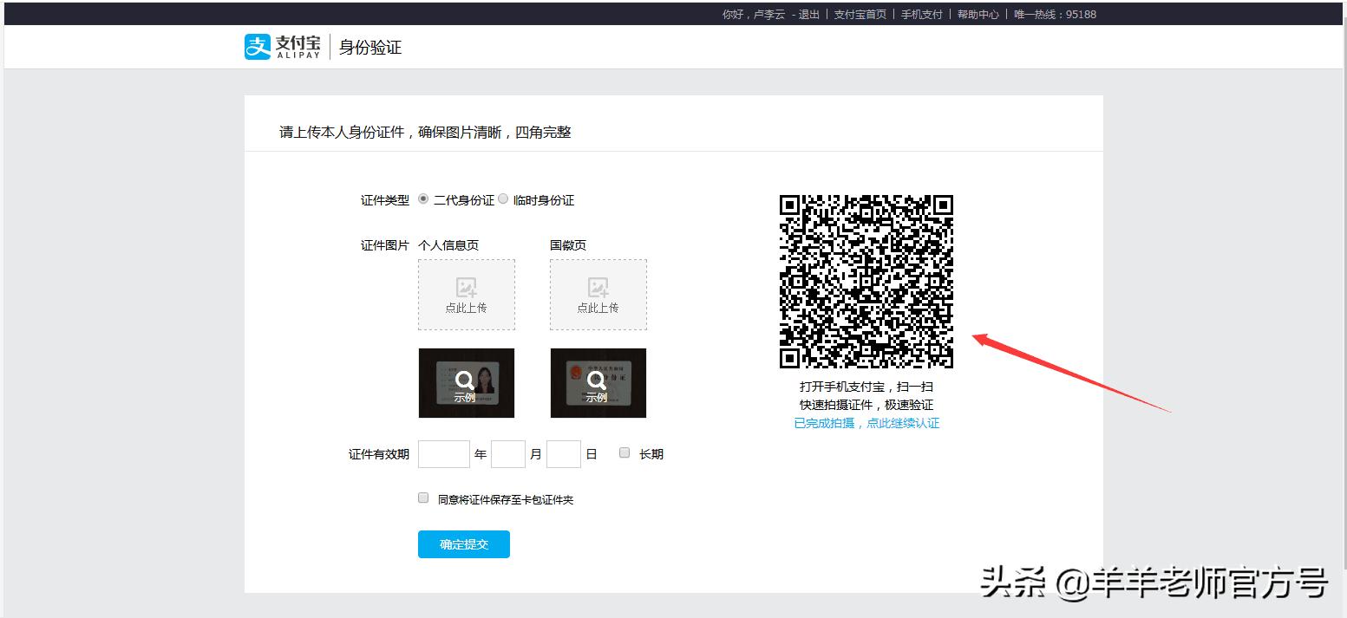Open the continue verification link below the QR code
This screenshot has height=618, width=1347.
866,423
